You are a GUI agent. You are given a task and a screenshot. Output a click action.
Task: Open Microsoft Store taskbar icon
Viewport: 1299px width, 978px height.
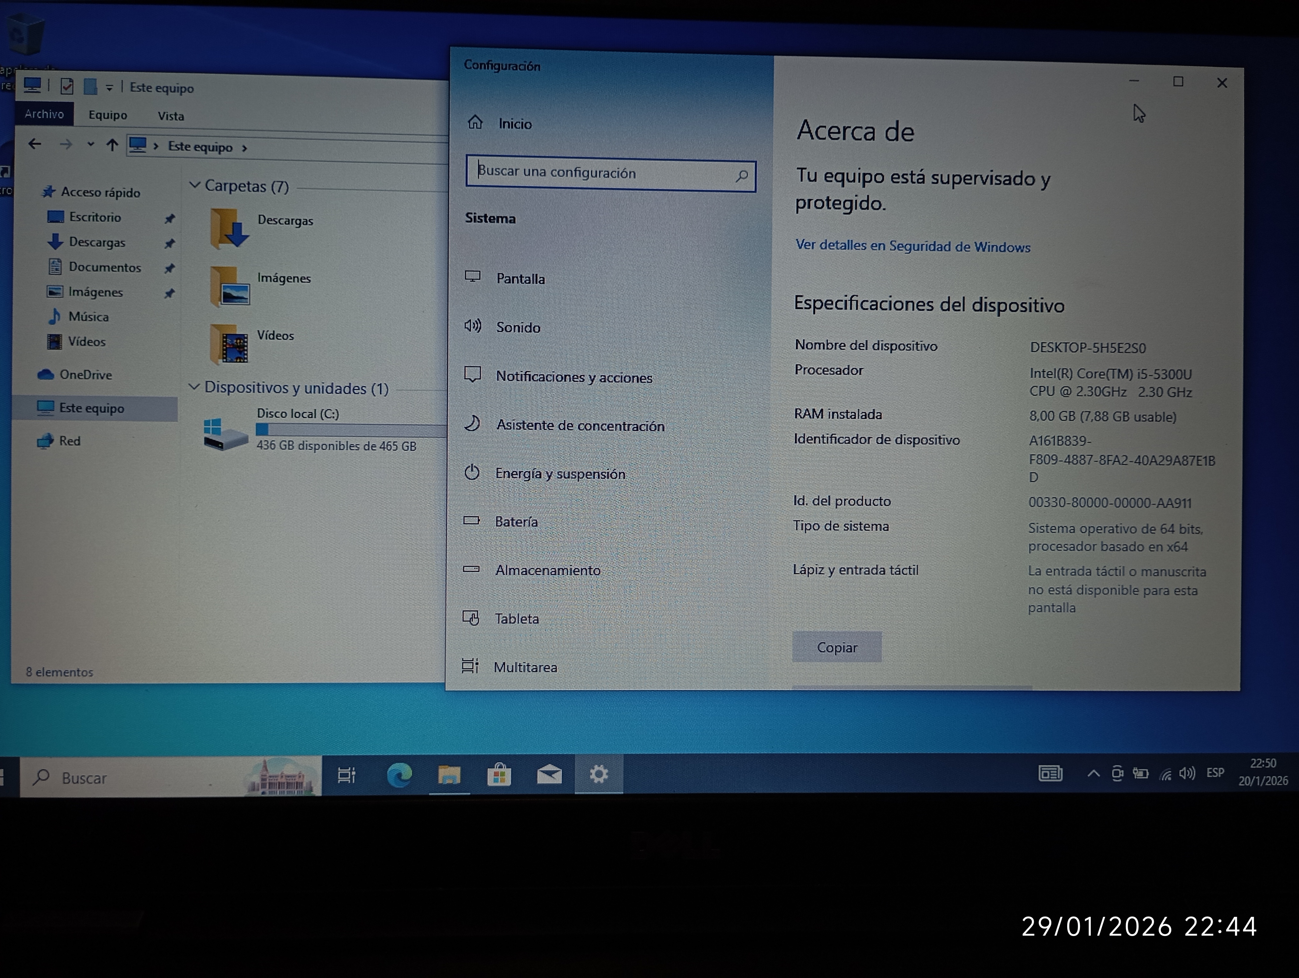pos(499,776)
